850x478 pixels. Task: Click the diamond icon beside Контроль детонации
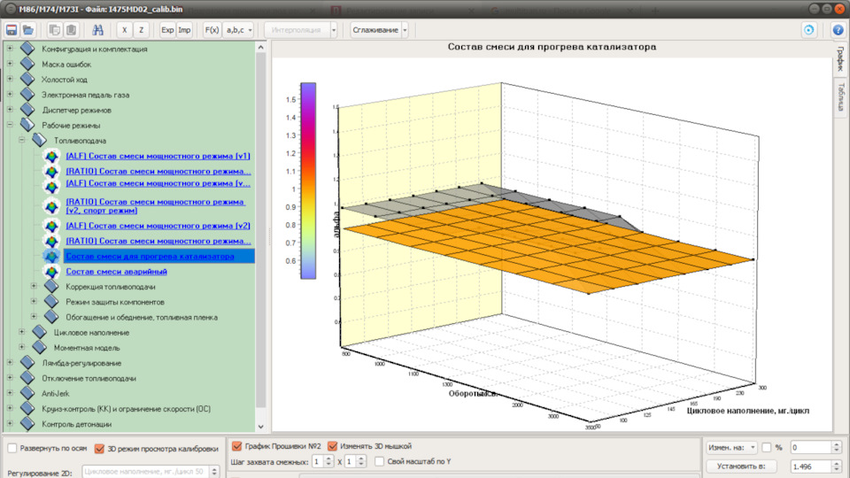click(27, 424)
